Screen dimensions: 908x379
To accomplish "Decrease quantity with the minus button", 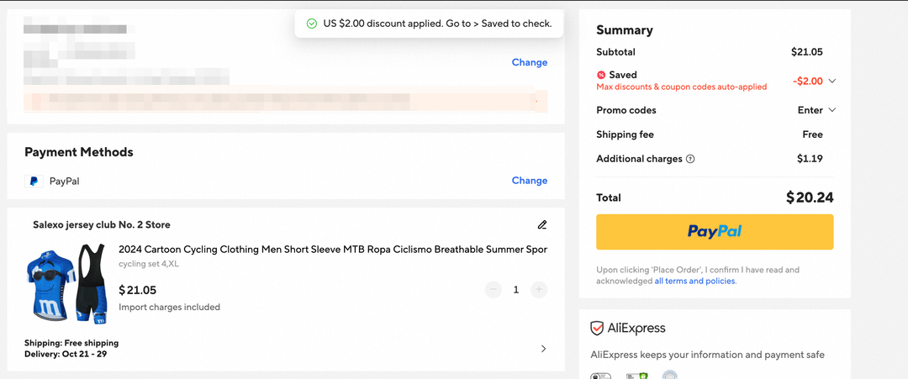I will (x=493, y=290).
